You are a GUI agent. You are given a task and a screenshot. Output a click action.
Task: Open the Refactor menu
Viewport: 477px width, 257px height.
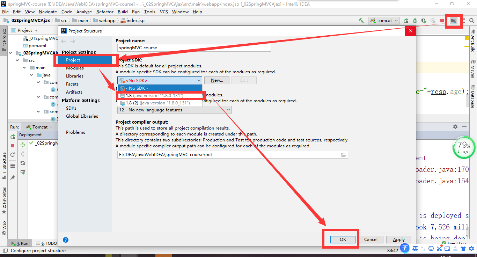coord(104,12)
